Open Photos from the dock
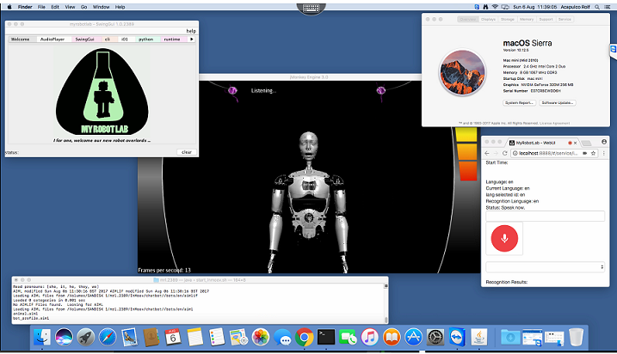 click(x=261, y=337)
